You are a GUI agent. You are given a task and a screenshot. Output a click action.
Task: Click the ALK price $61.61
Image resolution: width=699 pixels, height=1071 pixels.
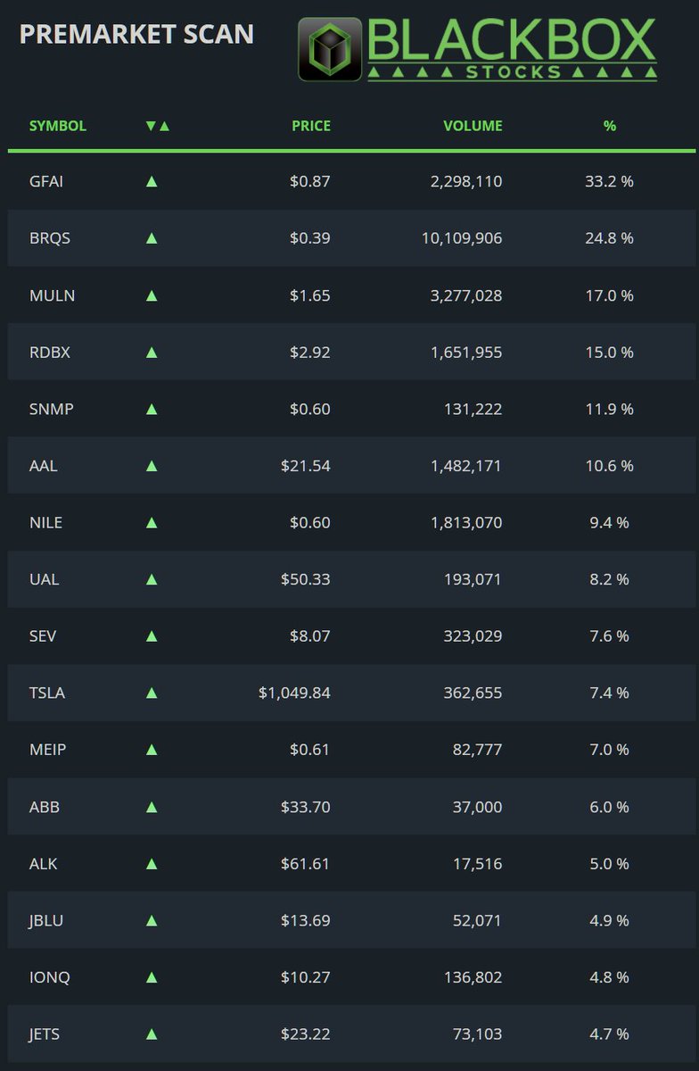304,864
